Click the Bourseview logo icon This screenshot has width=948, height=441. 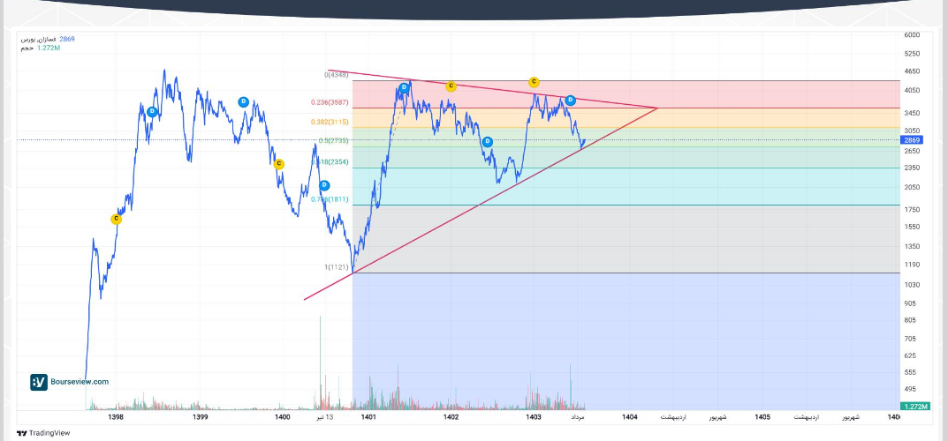[x=39, y=382]
